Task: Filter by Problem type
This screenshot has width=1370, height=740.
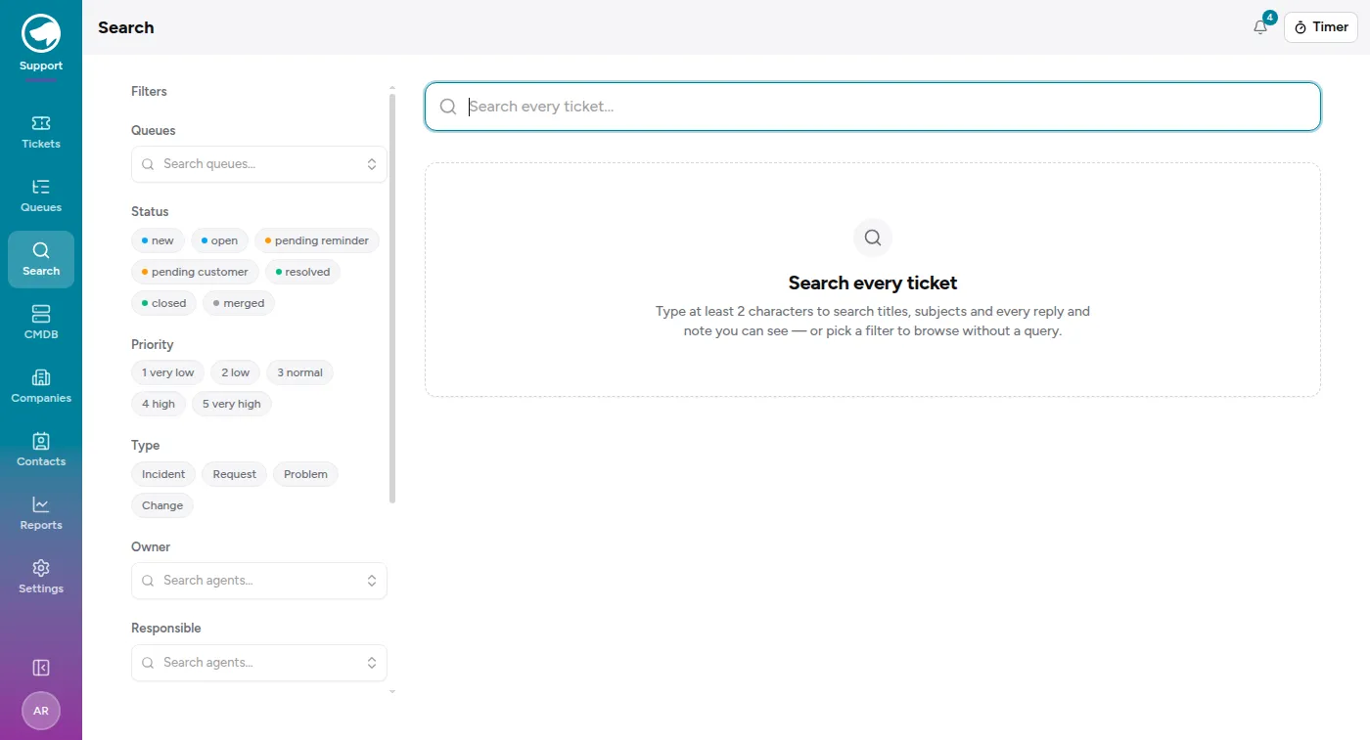Action: click(305, 474)
